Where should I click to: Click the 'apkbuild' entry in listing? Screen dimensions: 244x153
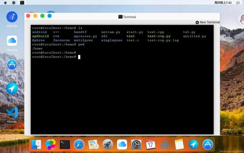tap(40, 36)
